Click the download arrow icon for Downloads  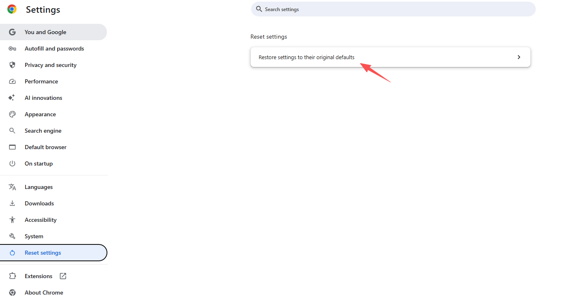(12, 203)
